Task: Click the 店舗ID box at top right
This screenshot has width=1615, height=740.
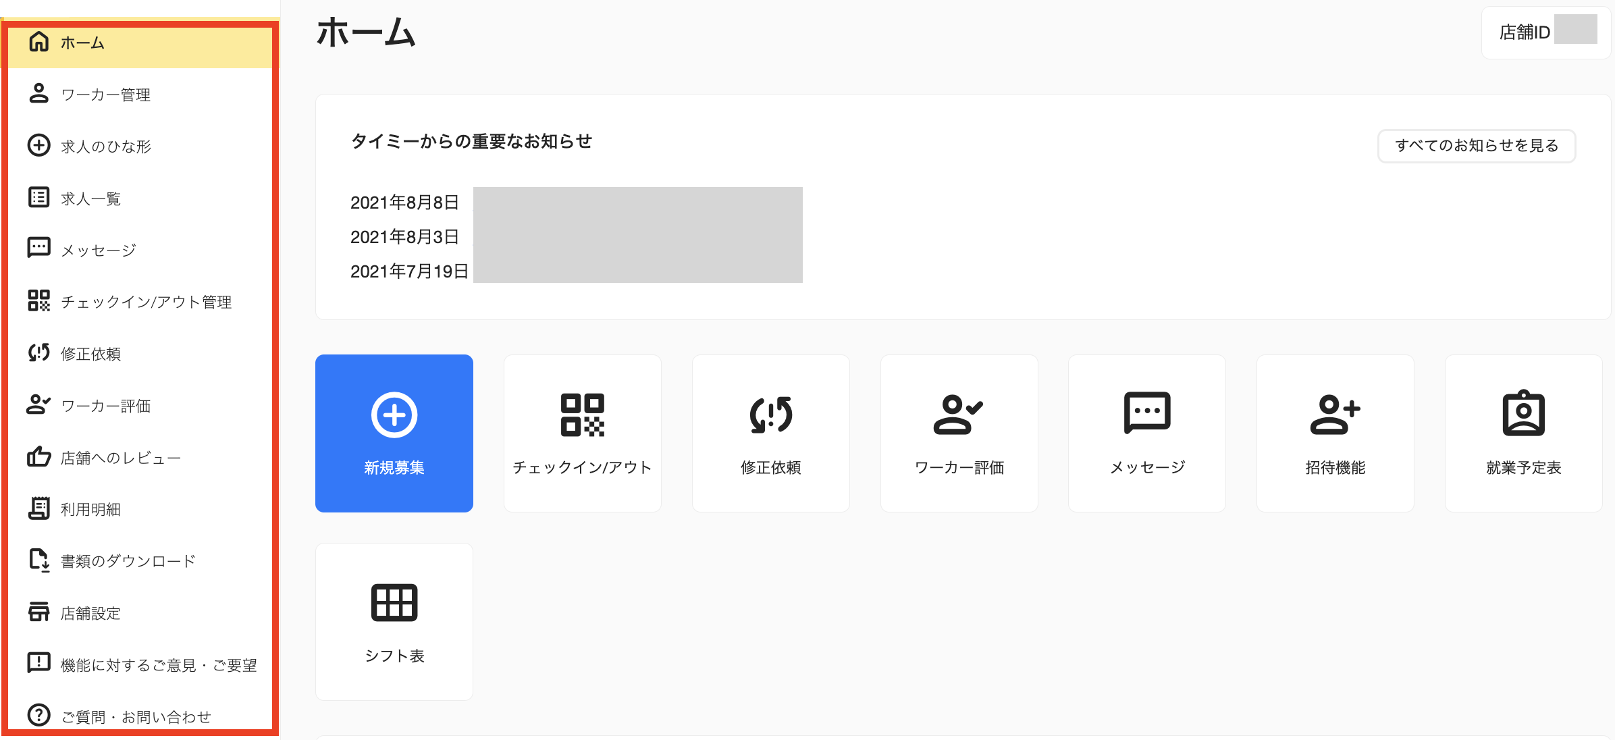Action: [x=1546, y=32]
